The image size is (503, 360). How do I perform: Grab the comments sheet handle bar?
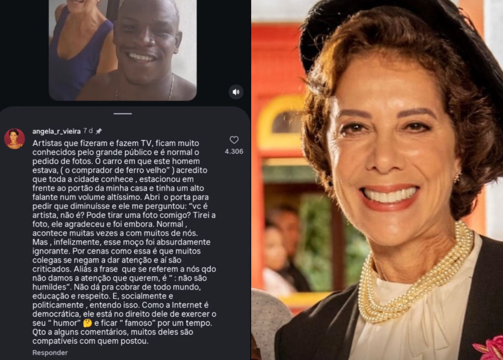(122, 113)
